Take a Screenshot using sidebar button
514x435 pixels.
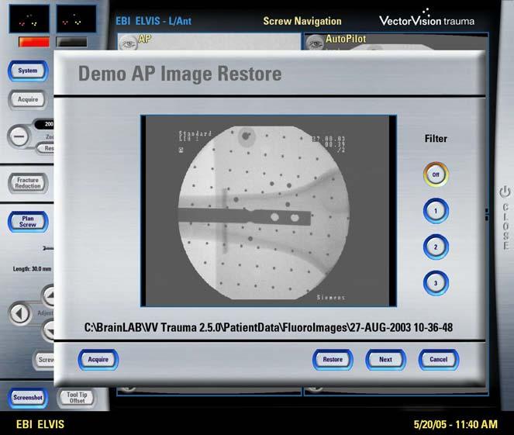[28, 397]
